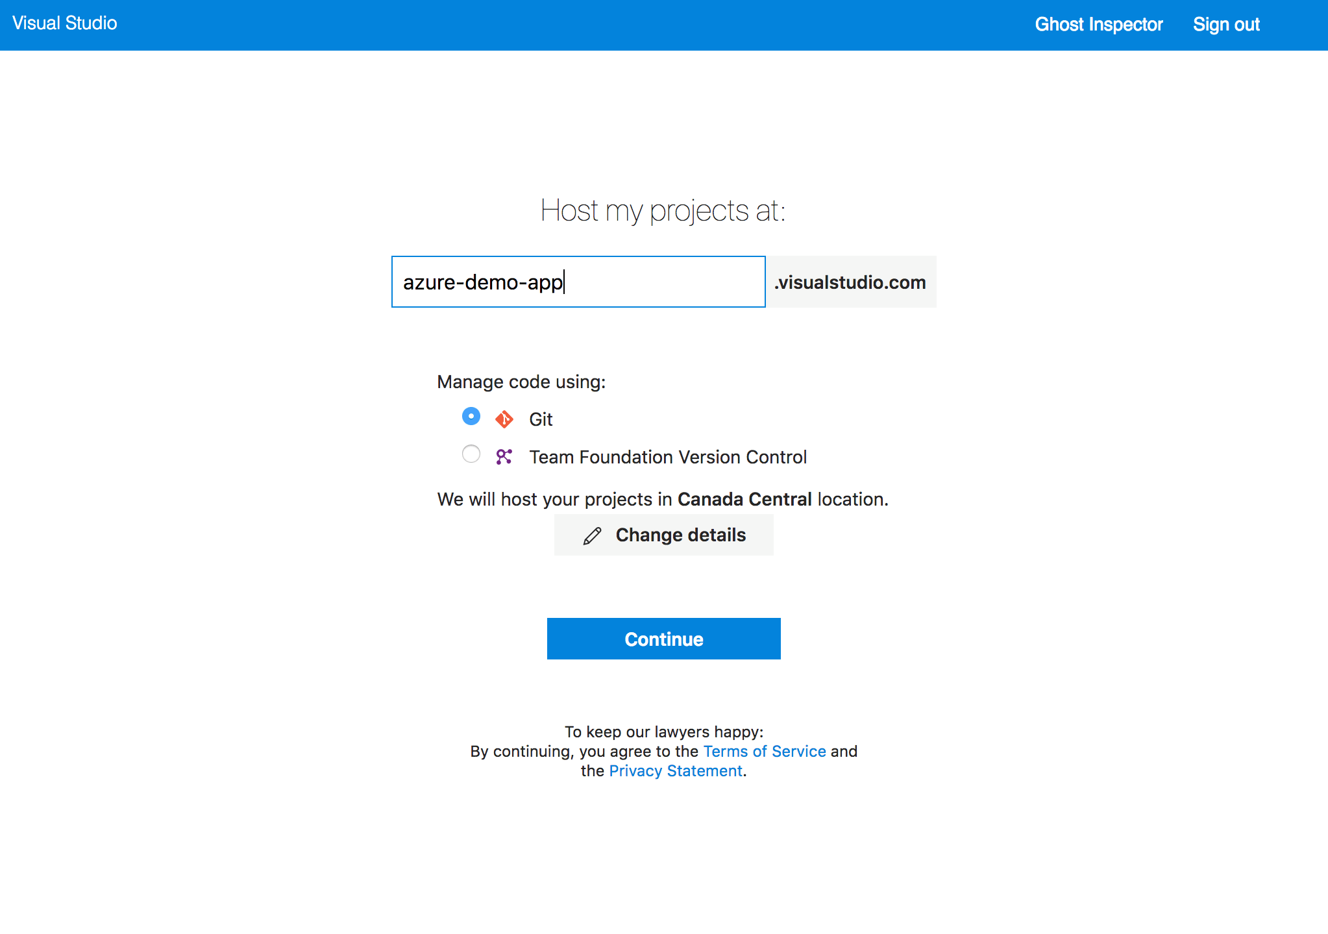The height and width of the screenshot is (934, 1328).
Task: Open the Terms of Service link
Action: pos(765,751)
